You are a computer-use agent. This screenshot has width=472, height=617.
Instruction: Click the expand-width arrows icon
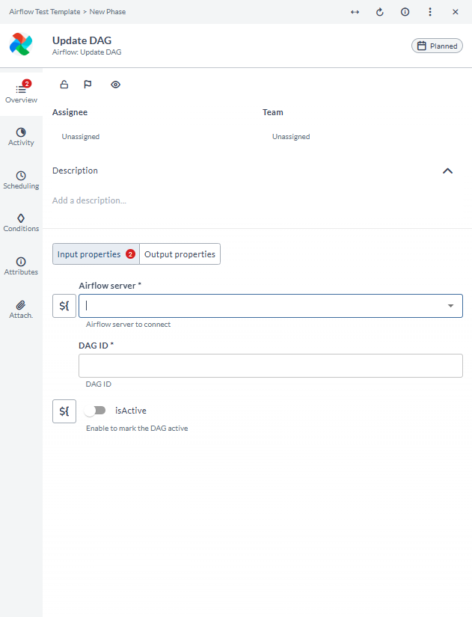click(x=355, y=12)
